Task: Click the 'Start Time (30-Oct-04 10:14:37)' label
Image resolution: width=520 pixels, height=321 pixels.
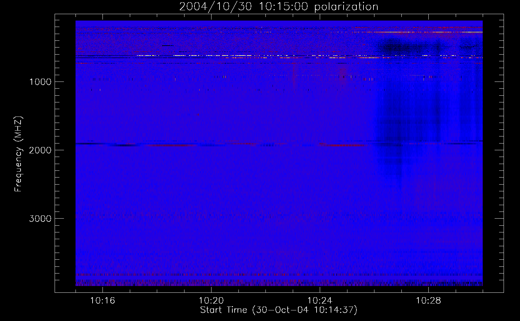Action: point(279,310)
